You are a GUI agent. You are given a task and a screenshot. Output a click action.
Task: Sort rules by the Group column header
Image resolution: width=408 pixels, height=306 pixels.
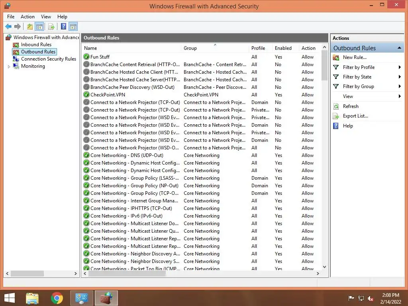(x=215, y=48)
